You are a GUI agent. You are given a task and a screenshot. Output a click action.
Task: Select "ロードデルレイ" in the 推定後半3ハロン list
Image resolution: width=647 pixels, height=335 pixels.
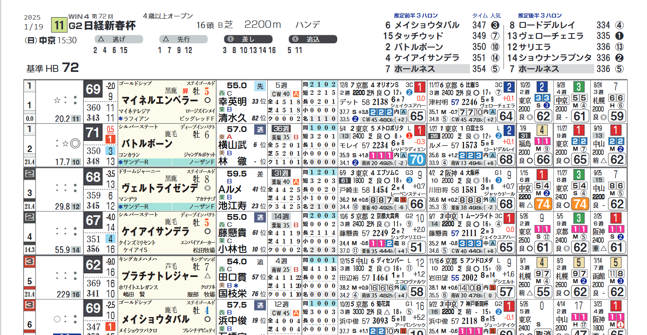(x=547, y=25)
